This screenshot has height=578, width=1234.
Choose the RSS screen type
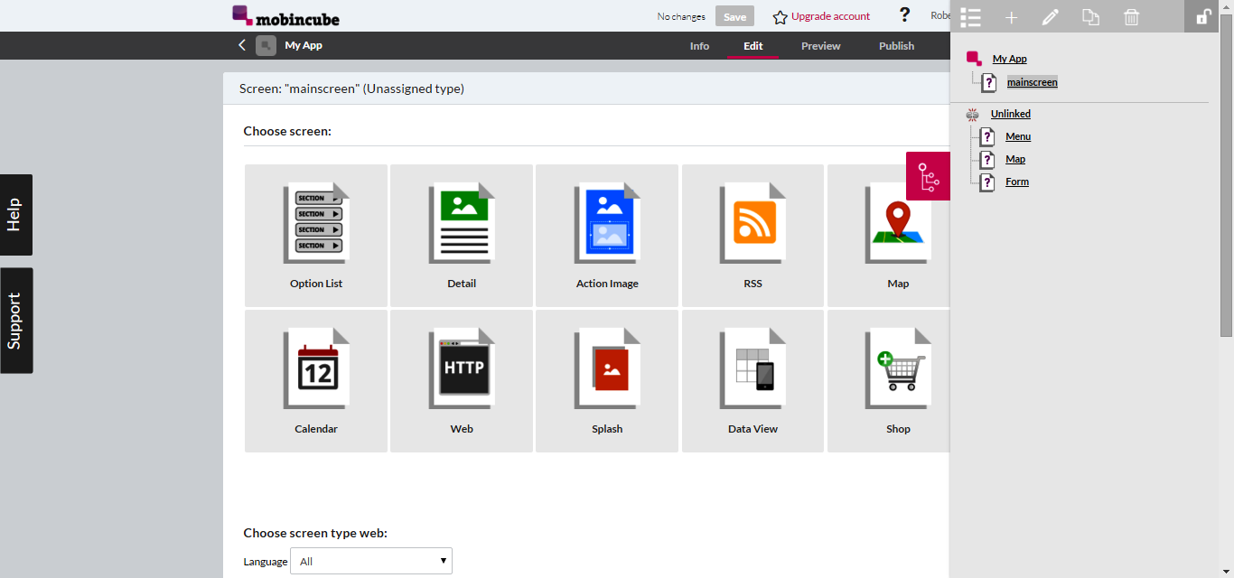753,236
